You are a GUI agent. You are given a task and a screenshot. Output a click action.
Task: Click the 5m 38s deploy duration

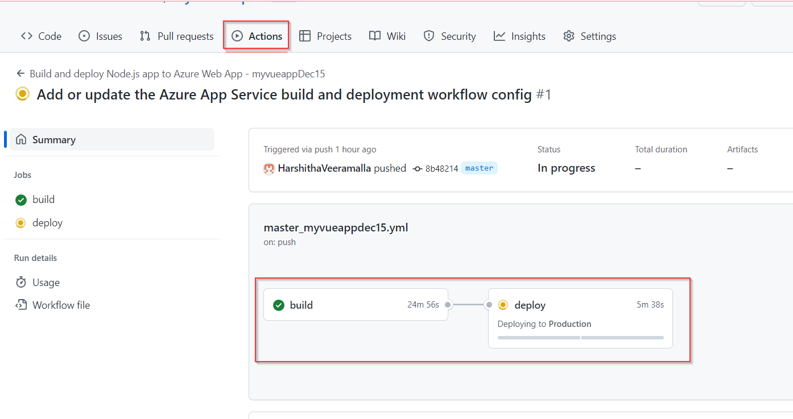click(650, 305)
